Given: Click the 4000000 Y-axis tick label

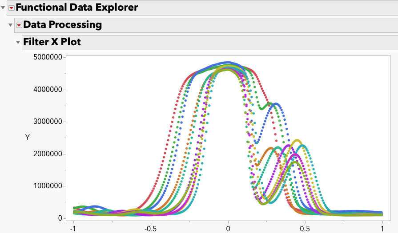Looking at the screenshot, I should (x=48, y=89).
